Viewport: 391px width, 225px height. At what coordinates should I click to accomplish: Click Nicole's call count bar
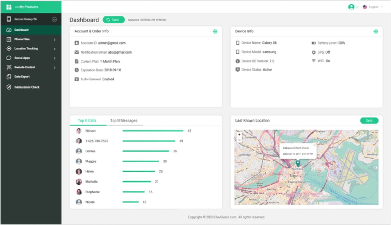click(x=131, y=202)
